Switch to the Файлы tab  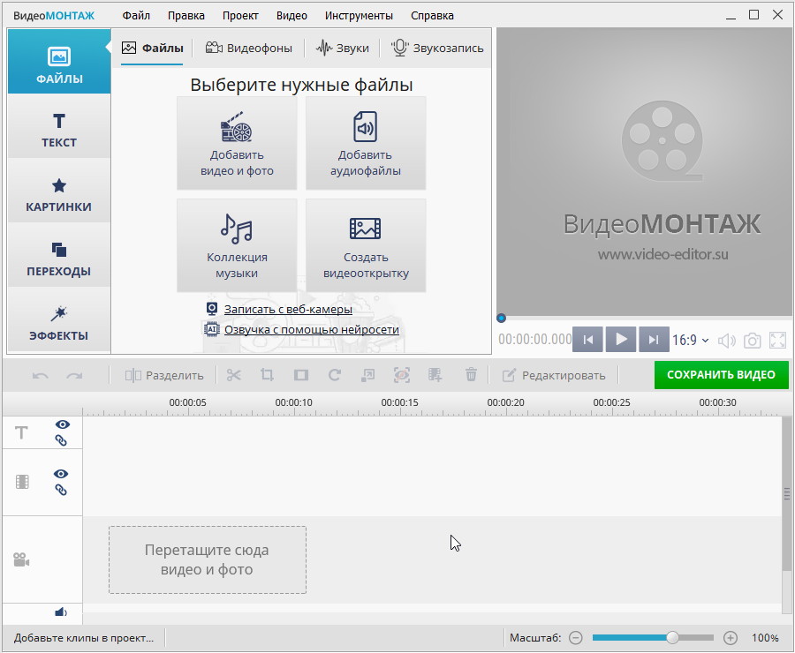coord(152,49)
